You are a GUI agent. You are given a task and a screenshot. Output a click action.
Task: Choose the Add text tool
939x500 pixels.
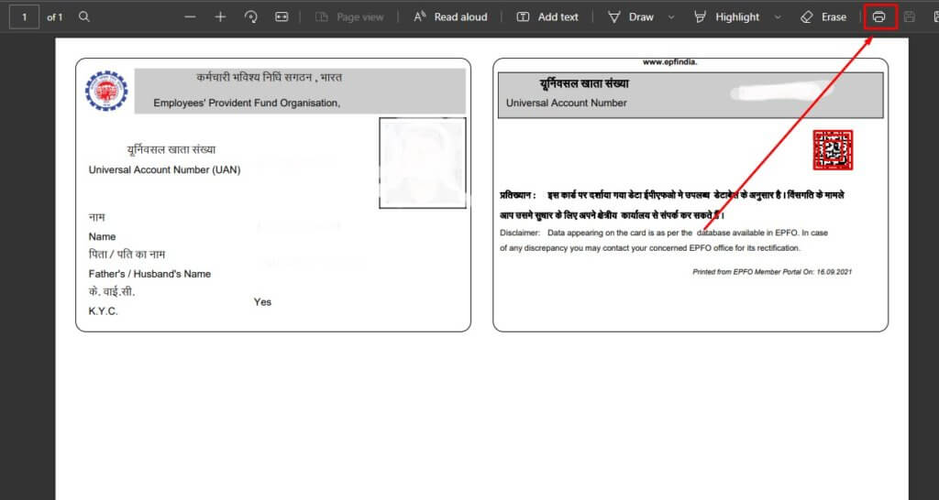point(547,16)
